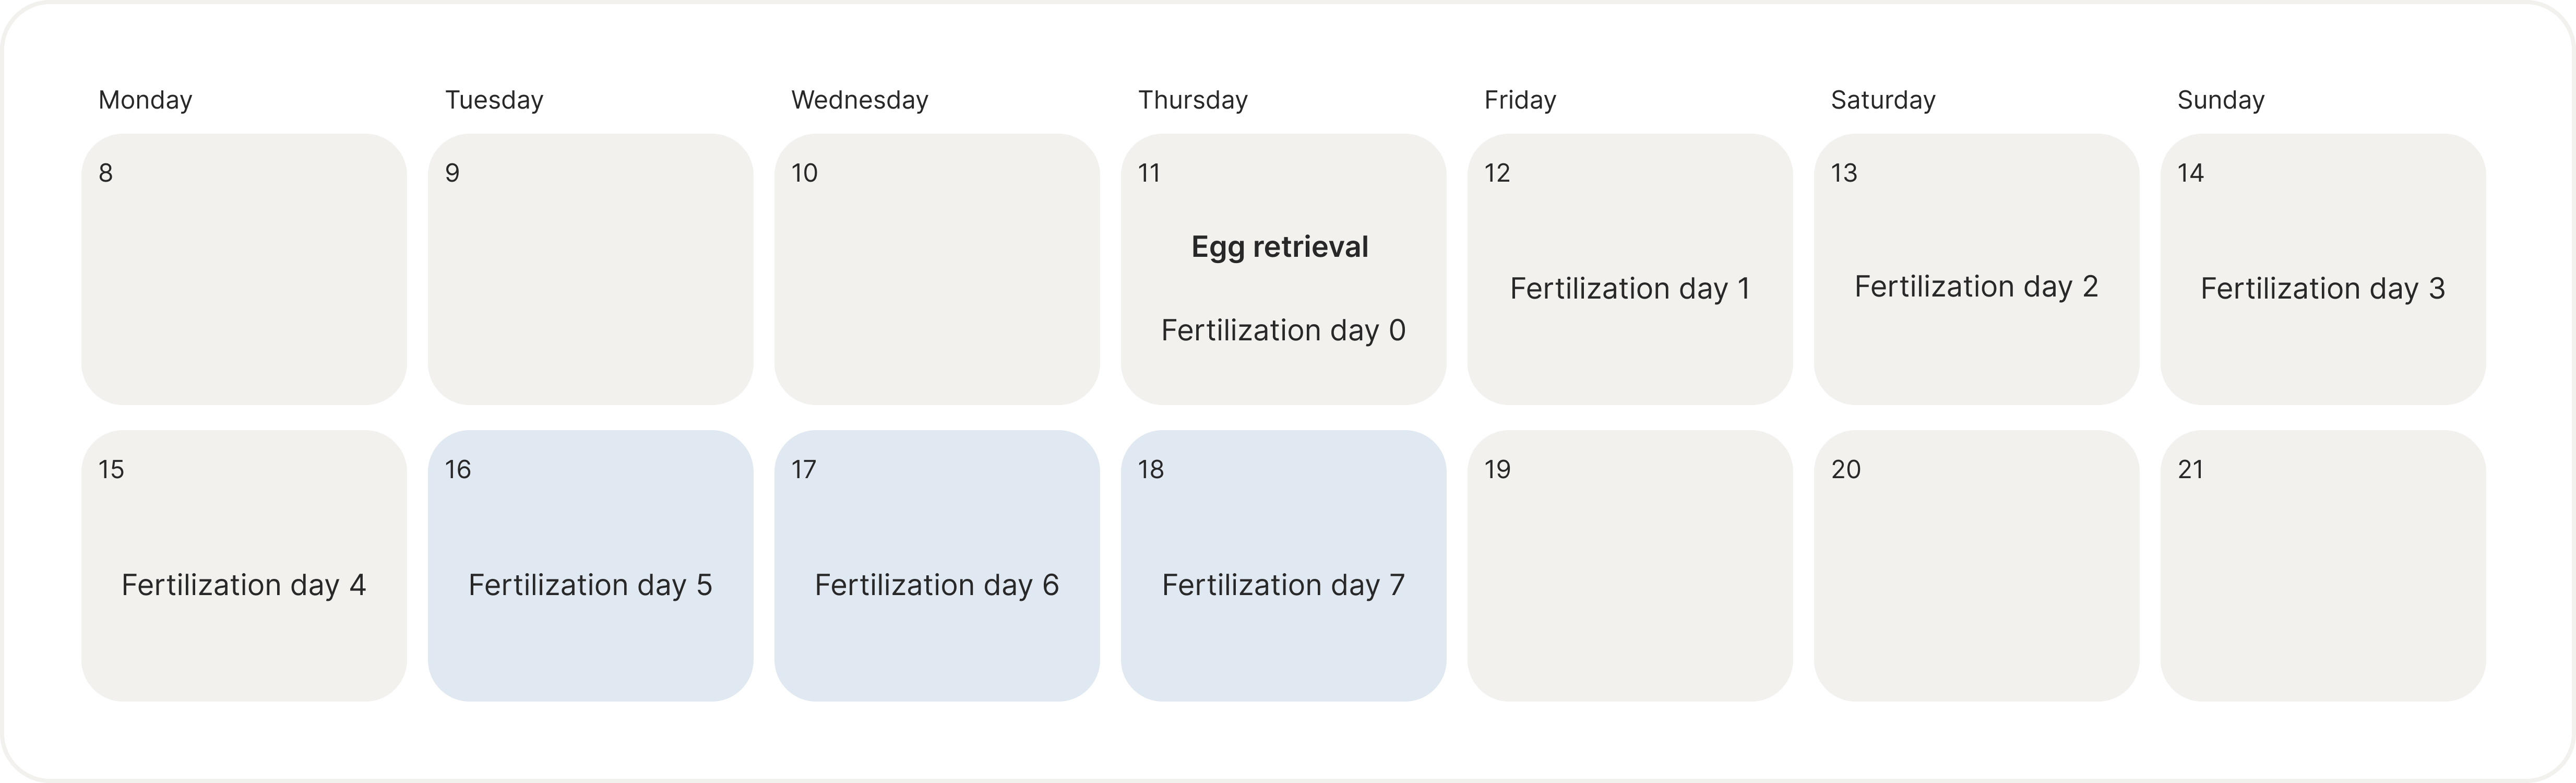Click the Egg retrieval bold label
The height and width of the screenshot is (783, 2576).
1280,247
